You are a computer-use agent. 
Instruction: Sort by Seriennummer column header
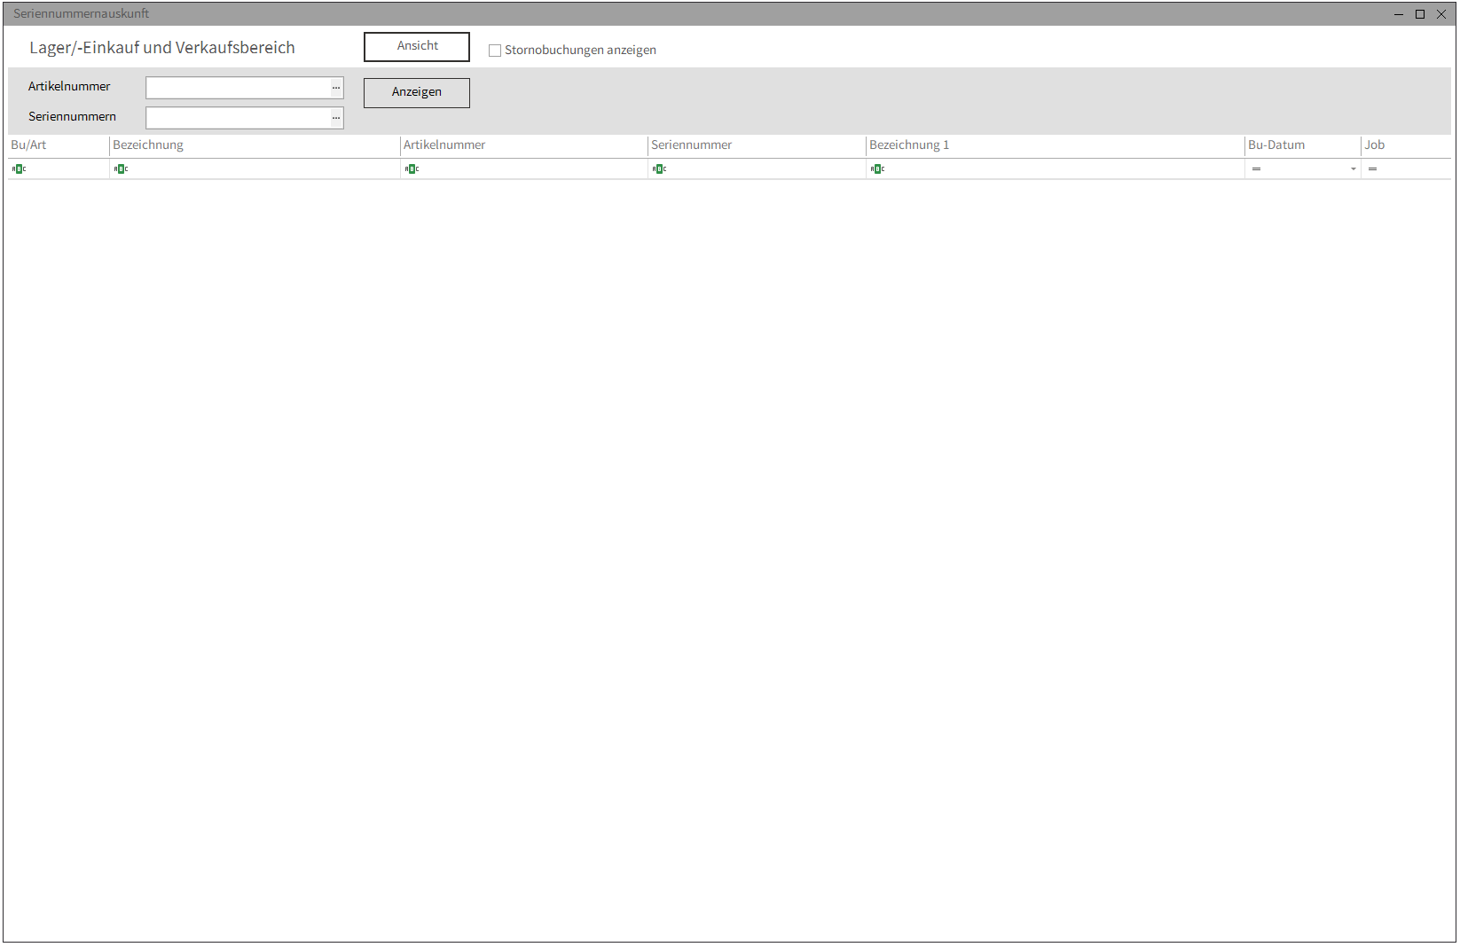click(x=757, y=145)
